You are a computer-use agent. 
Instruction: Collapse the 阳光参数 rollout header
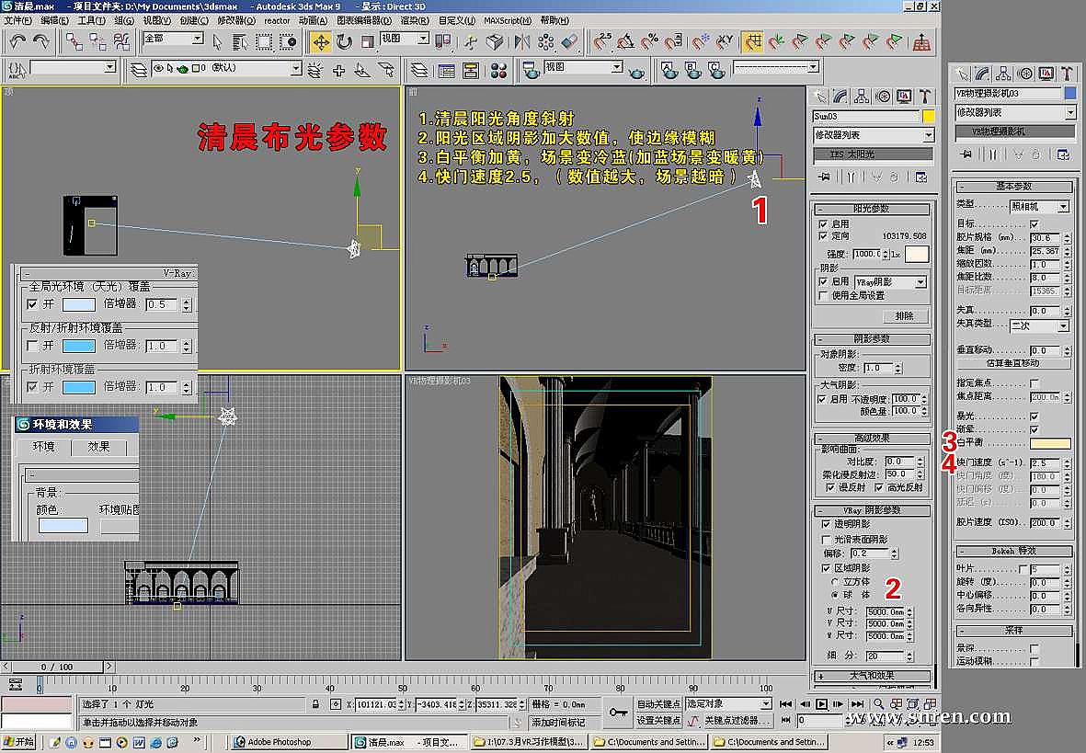(871, 209)
